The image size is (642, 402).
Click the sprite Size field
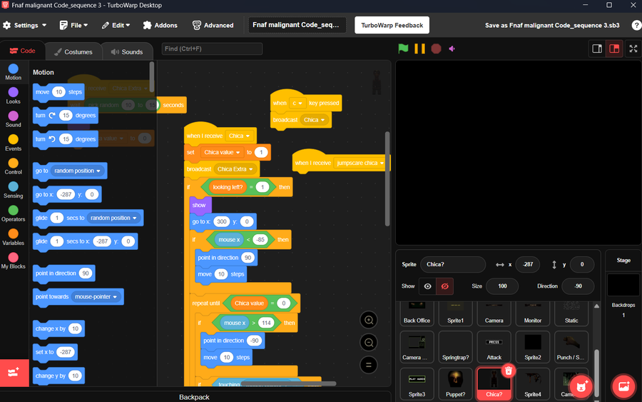click(x=502, y=286)
